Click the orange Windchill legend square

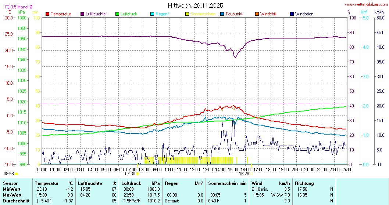[257, 14]
